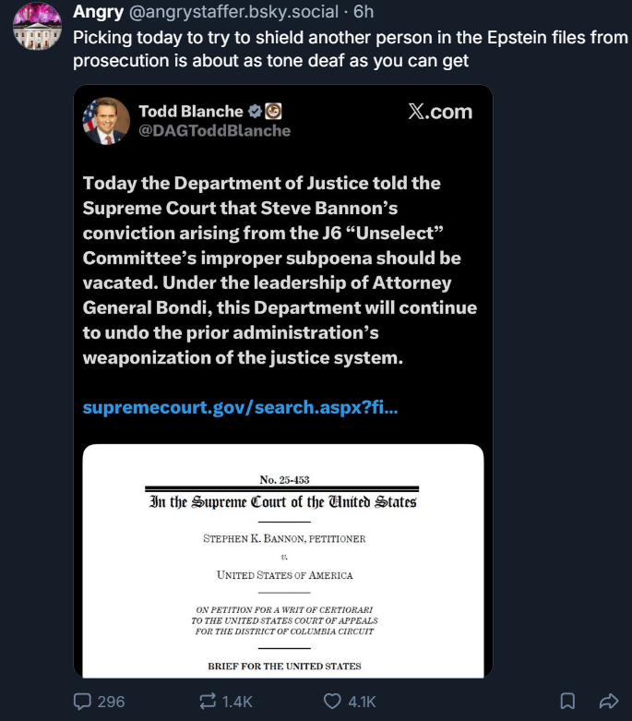This screenshot has width=632, height=721.
Task: Bookmark this post
Action: [568, 701]
